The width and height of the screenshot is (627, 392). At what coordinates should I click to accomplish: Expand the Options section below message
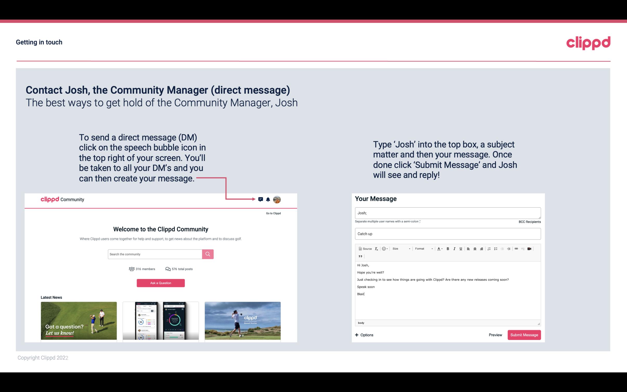click(364, 335)
